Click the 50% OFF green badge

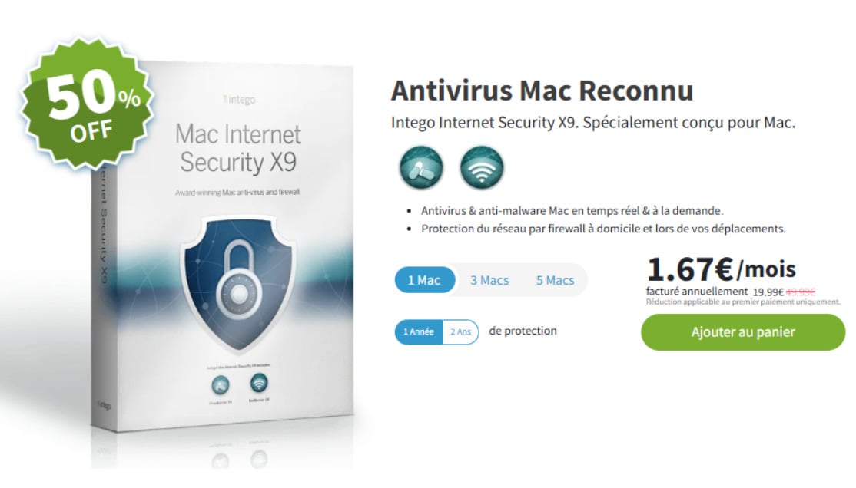[x=88, y=104]
